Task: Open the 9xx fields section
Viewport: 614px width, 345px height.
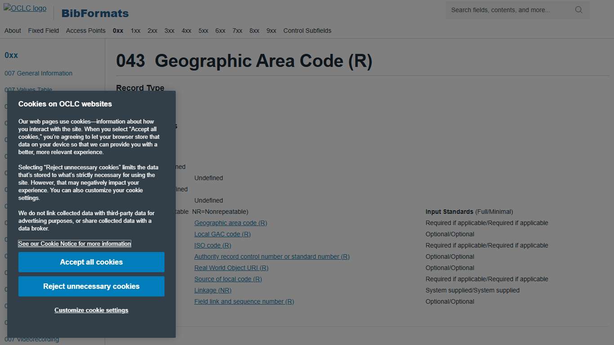Action: pos(271,31)
